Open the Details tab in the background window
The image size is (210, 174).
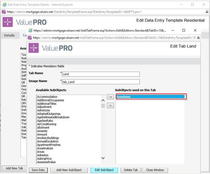click(9, 35)
